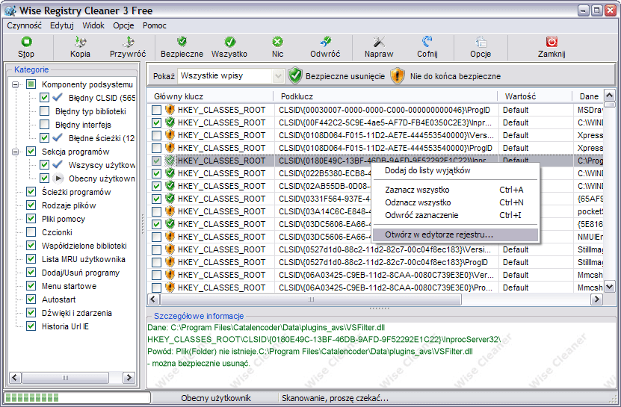
Task: Uncheck the checkbox of the CLSID{02AB55DB row
Action: (x=156, y=186)
